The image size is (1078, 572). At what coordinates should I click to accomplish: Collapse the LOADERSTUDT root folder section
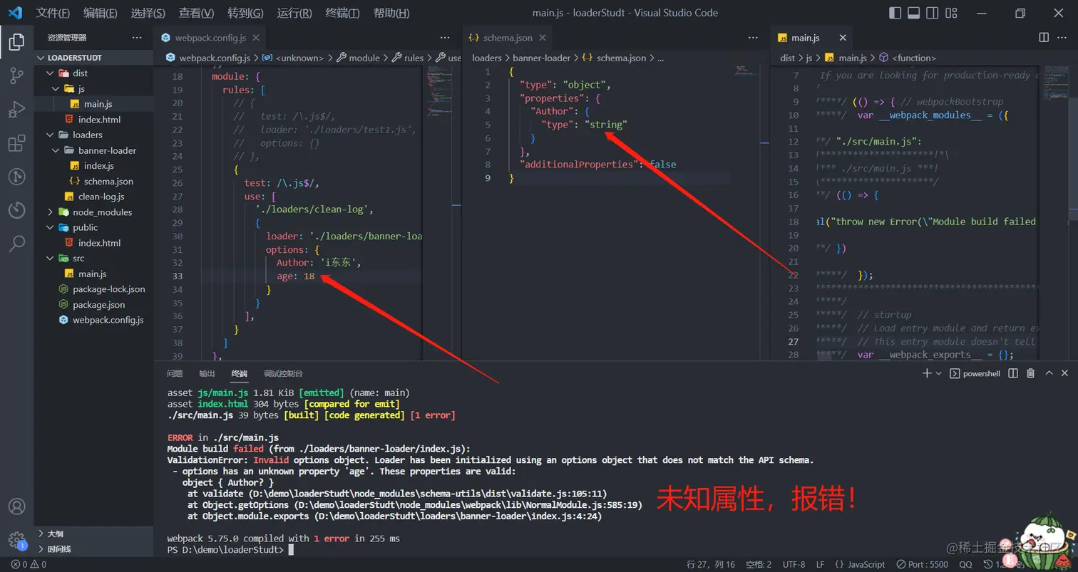[x=93, y=58]
